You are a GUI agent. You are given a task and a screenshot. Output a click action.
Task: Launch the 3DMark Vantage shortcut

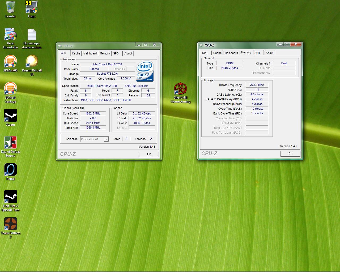11,93
